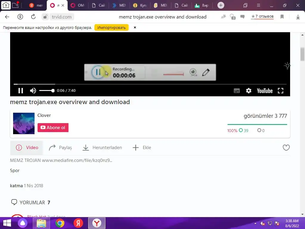Pause the video playback
This screenshot has height=229, width=305.
click(x=21, y=91)
